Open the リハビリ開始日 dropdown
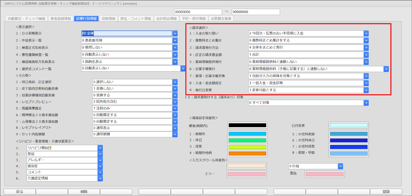412x196 pixels. (100, 148)
